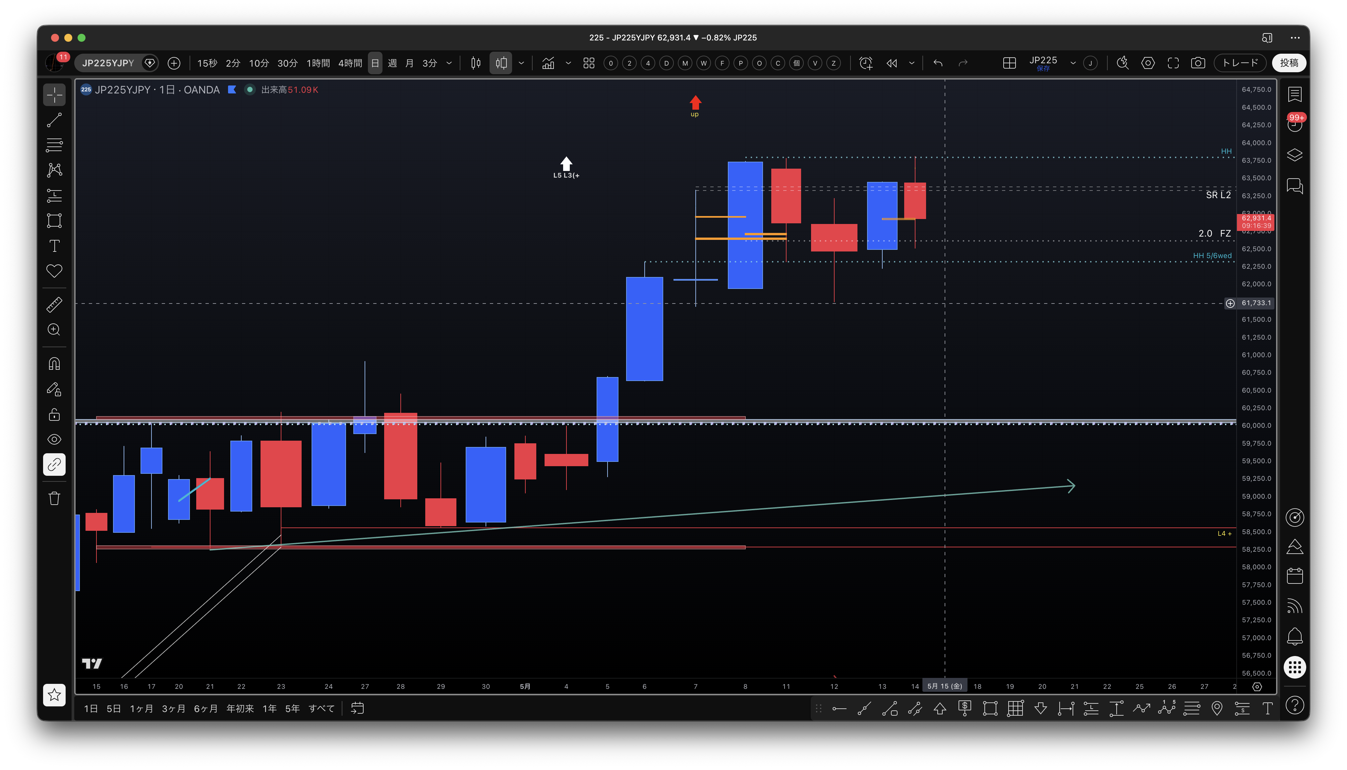Open the chart layout grid selector

click(x=1009, y=64)
